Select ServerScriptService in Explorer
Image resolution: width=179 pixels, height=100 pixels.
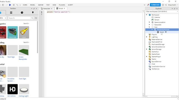pyautogui.click(x=158, y=47)
